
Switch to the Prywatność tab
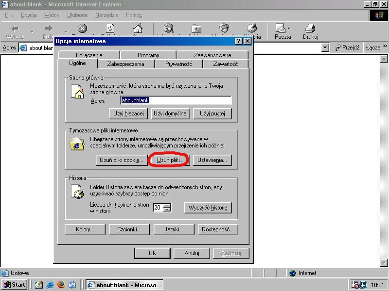178,64
